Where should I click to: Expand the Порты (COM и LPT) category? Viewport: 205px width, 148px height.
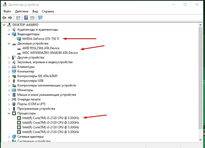click(x=9, y=104)
